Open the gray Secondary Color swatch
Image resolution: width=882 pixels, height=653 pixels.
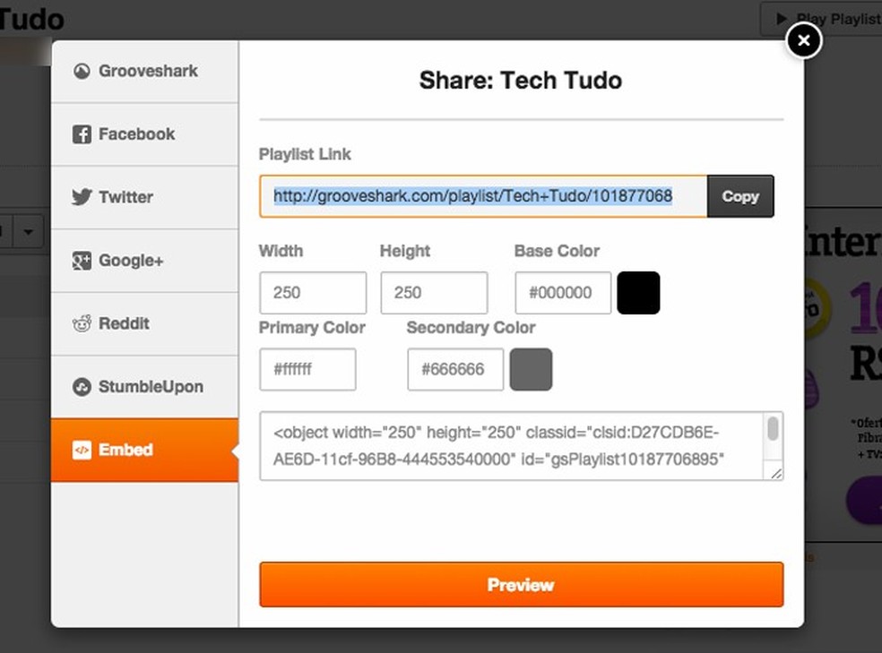click(531, 369)
